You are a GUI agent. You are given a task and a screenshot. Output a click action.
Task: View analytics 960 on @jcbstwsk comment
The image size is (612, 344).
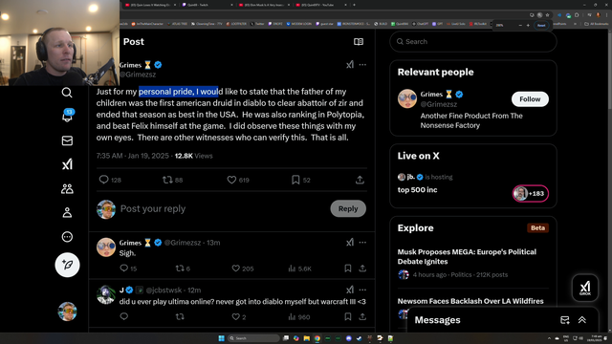299,316
